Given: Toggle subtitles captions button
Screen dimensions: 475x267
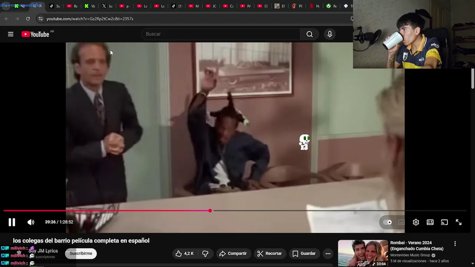Looking at the screenshot, I should tap(402, 222).
